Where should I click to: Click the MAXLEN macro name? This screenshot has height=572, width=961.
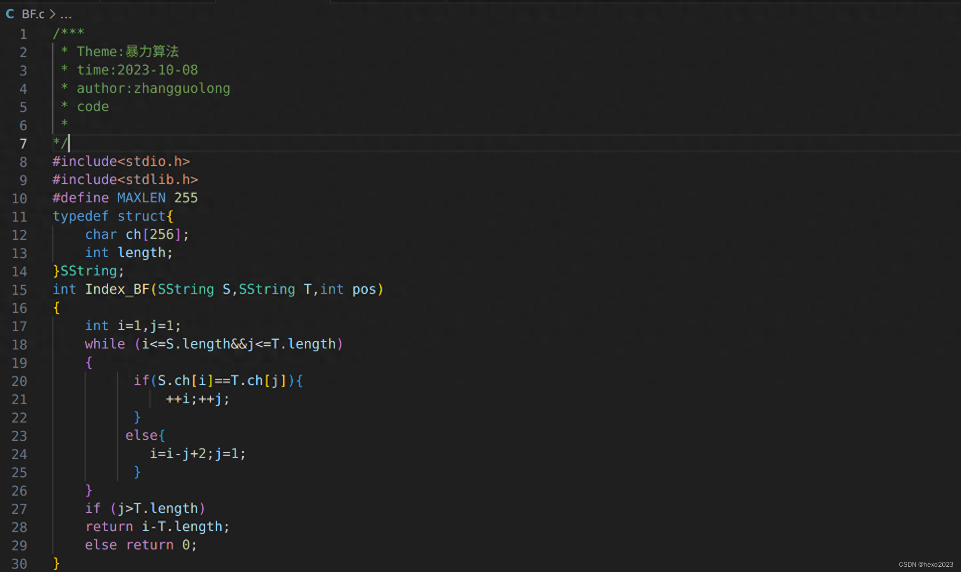pyautogui.click(x=141, y=198)
